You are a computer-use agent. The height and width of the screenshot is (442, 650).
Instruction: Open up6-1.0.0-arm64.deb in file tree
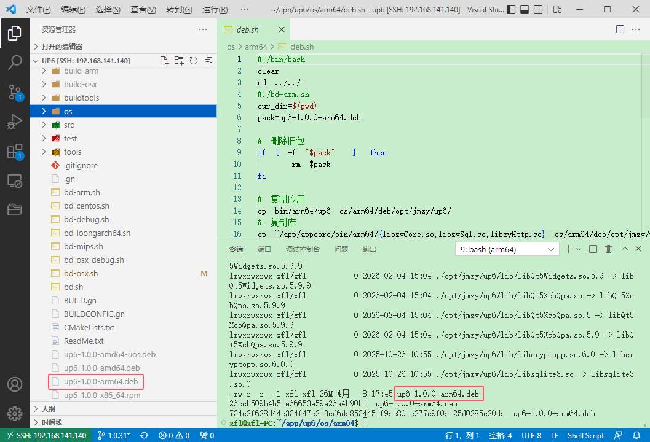point(101,381)
